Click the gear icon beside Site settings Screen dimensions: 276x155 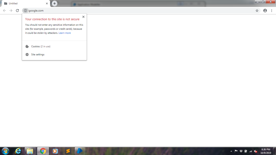point(27,55)
